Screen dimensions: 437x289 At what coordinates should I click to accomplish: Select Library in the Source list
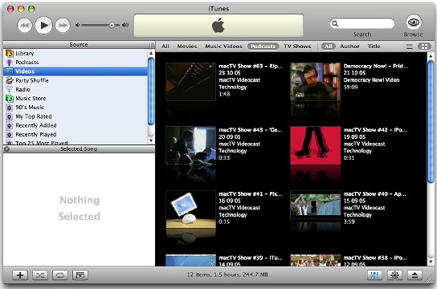click(x=76, y=53)
